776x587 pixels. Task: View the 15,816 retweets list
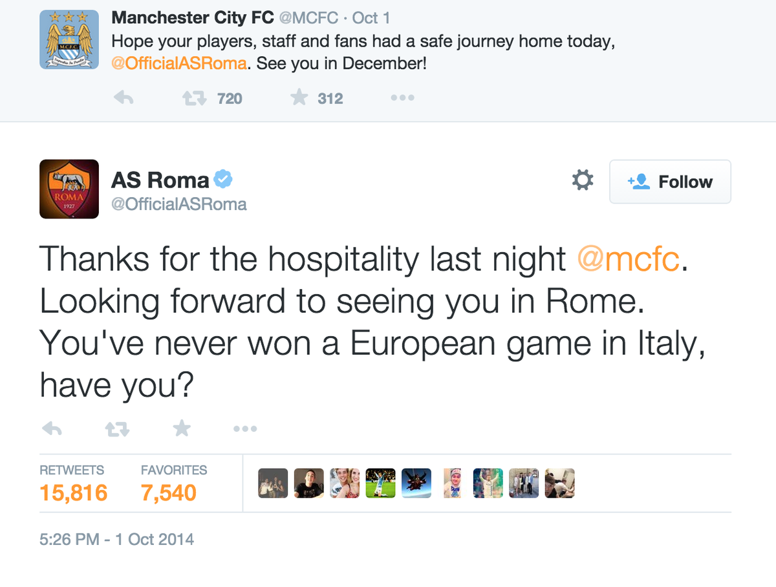pos(73,493)
